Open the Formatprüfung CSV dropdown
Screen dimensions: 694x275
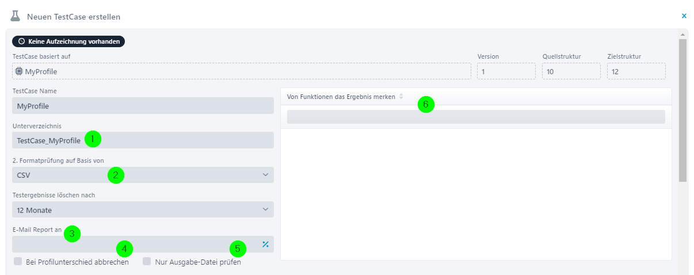(143, 175)
